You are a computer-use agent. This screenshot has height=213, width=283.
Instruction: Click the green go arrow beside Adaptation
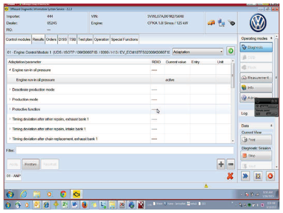coord(231,51)
